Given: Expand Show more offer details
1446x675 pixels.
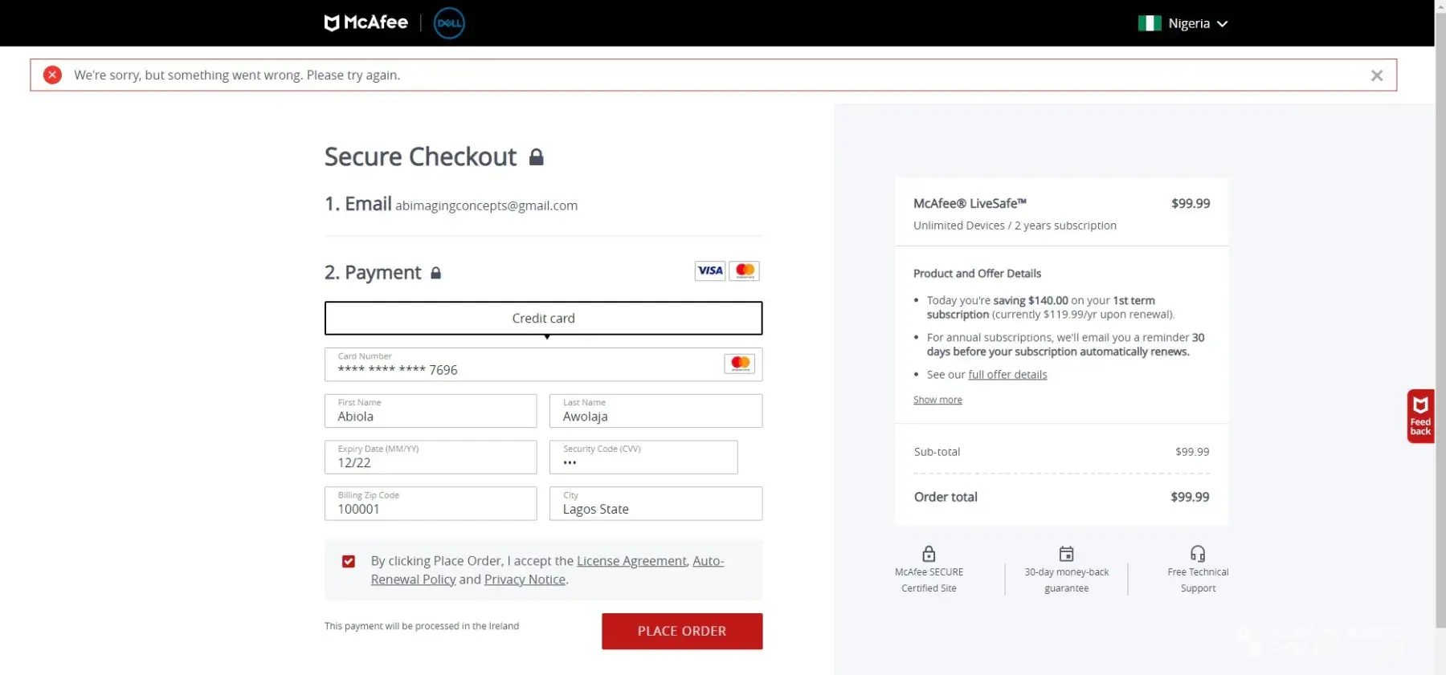Looking at the screenshot, I should pos(937,400).
